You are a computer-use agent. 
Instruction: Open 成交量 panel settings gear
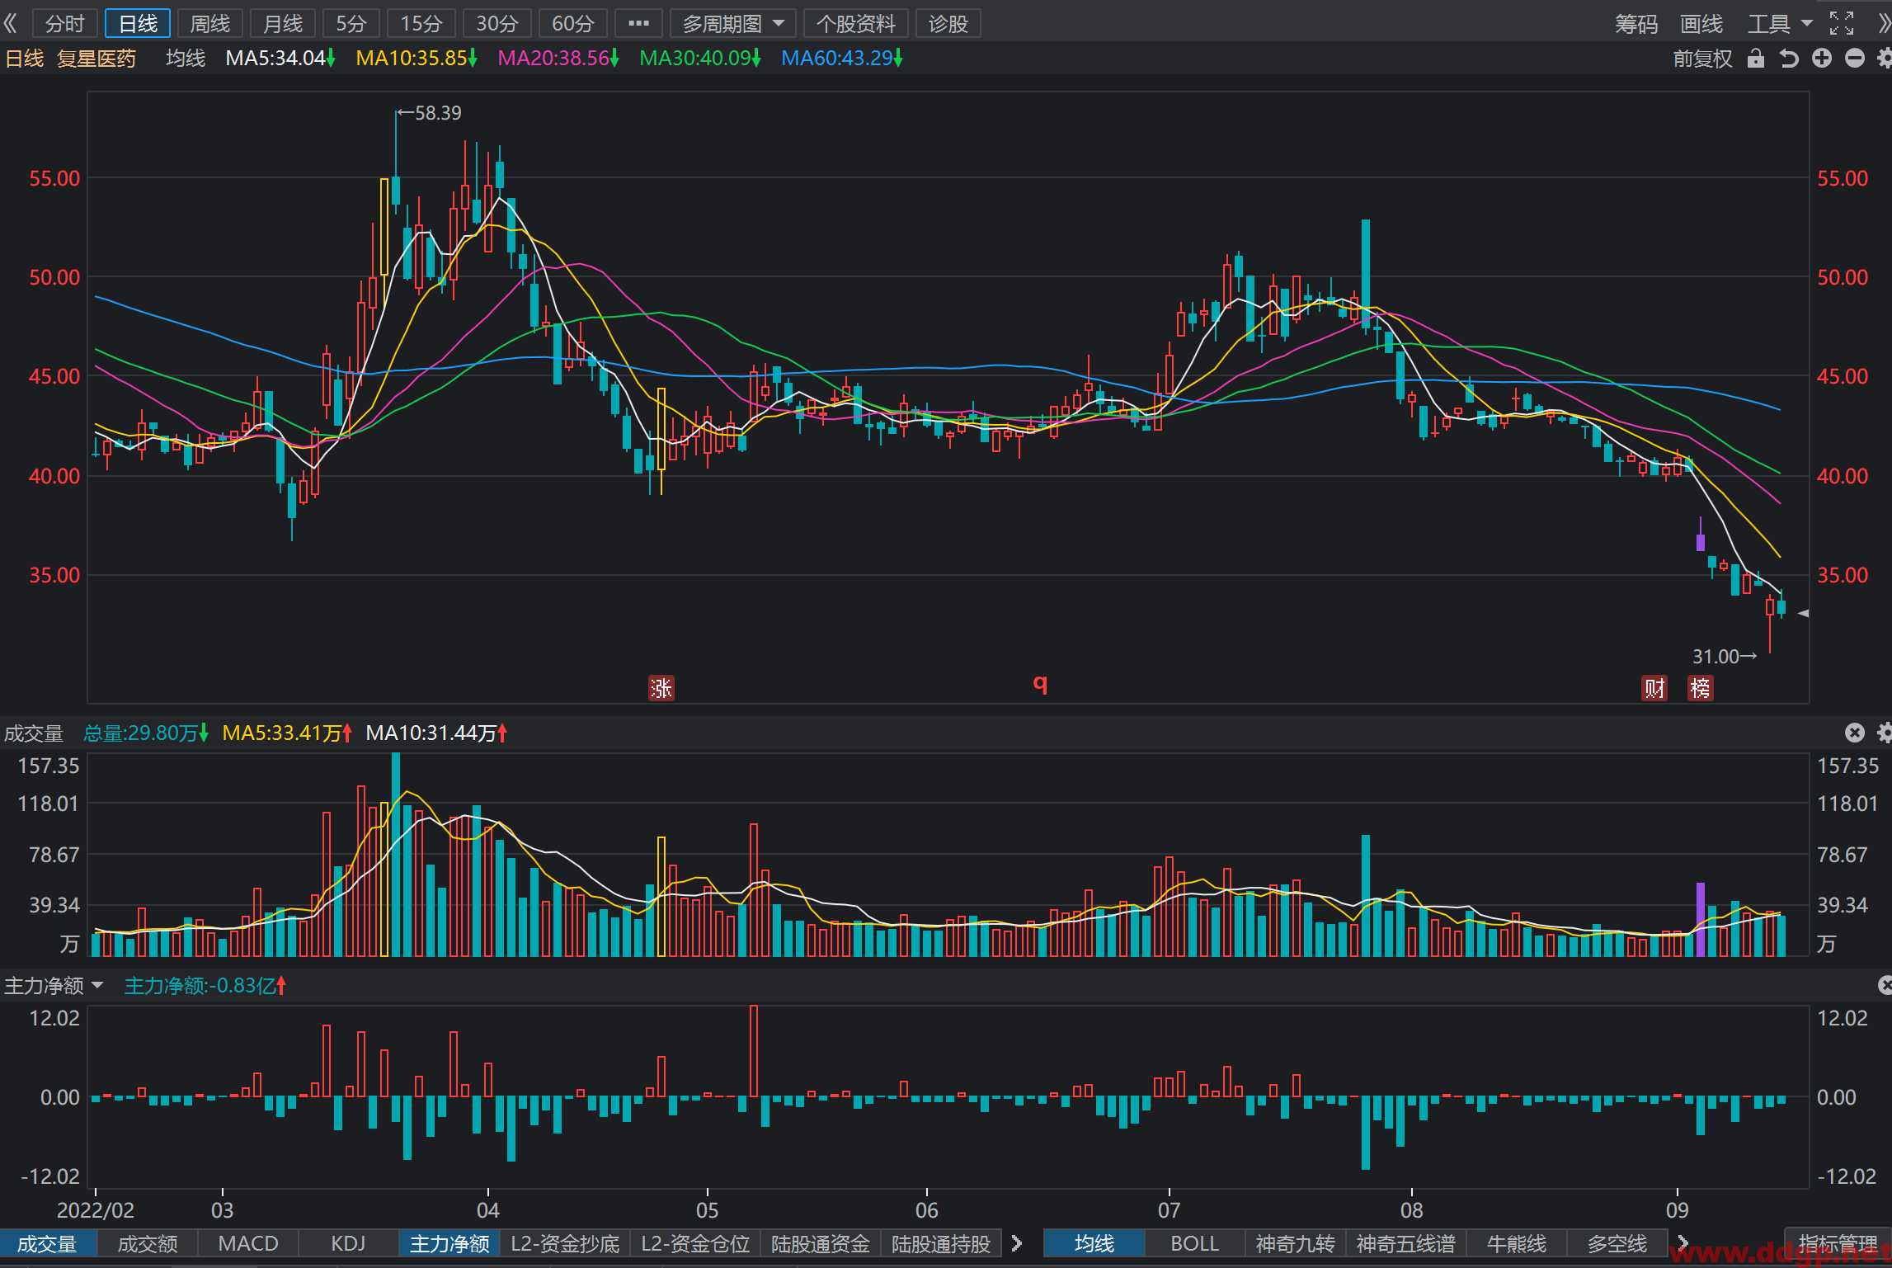pos(1885,733)
